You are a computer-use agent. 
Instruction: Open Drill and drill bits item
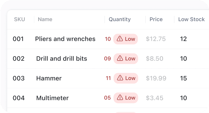[61, 59]
